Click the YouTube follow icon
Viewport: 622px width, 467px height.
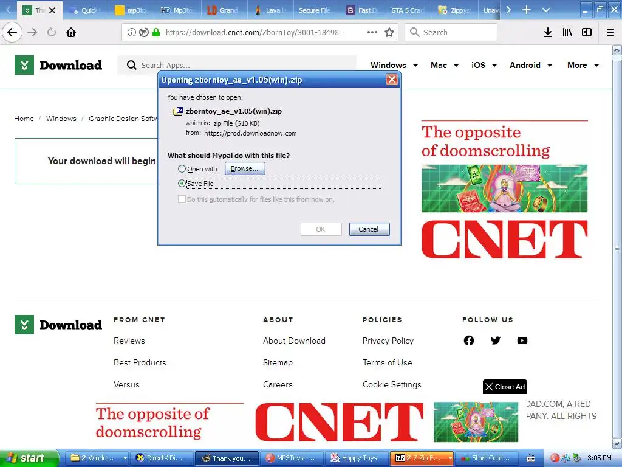point(522,341)
